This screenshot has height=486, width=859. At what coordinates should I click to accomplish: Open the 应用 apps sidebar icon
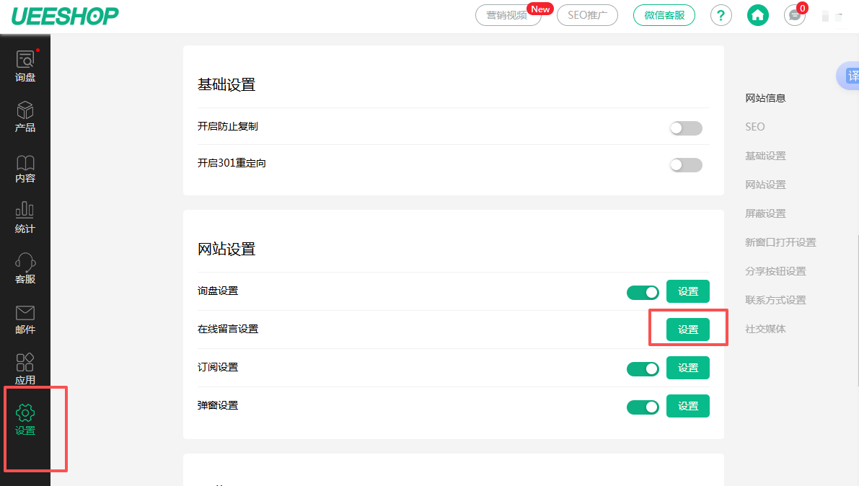tap(25, 368)
